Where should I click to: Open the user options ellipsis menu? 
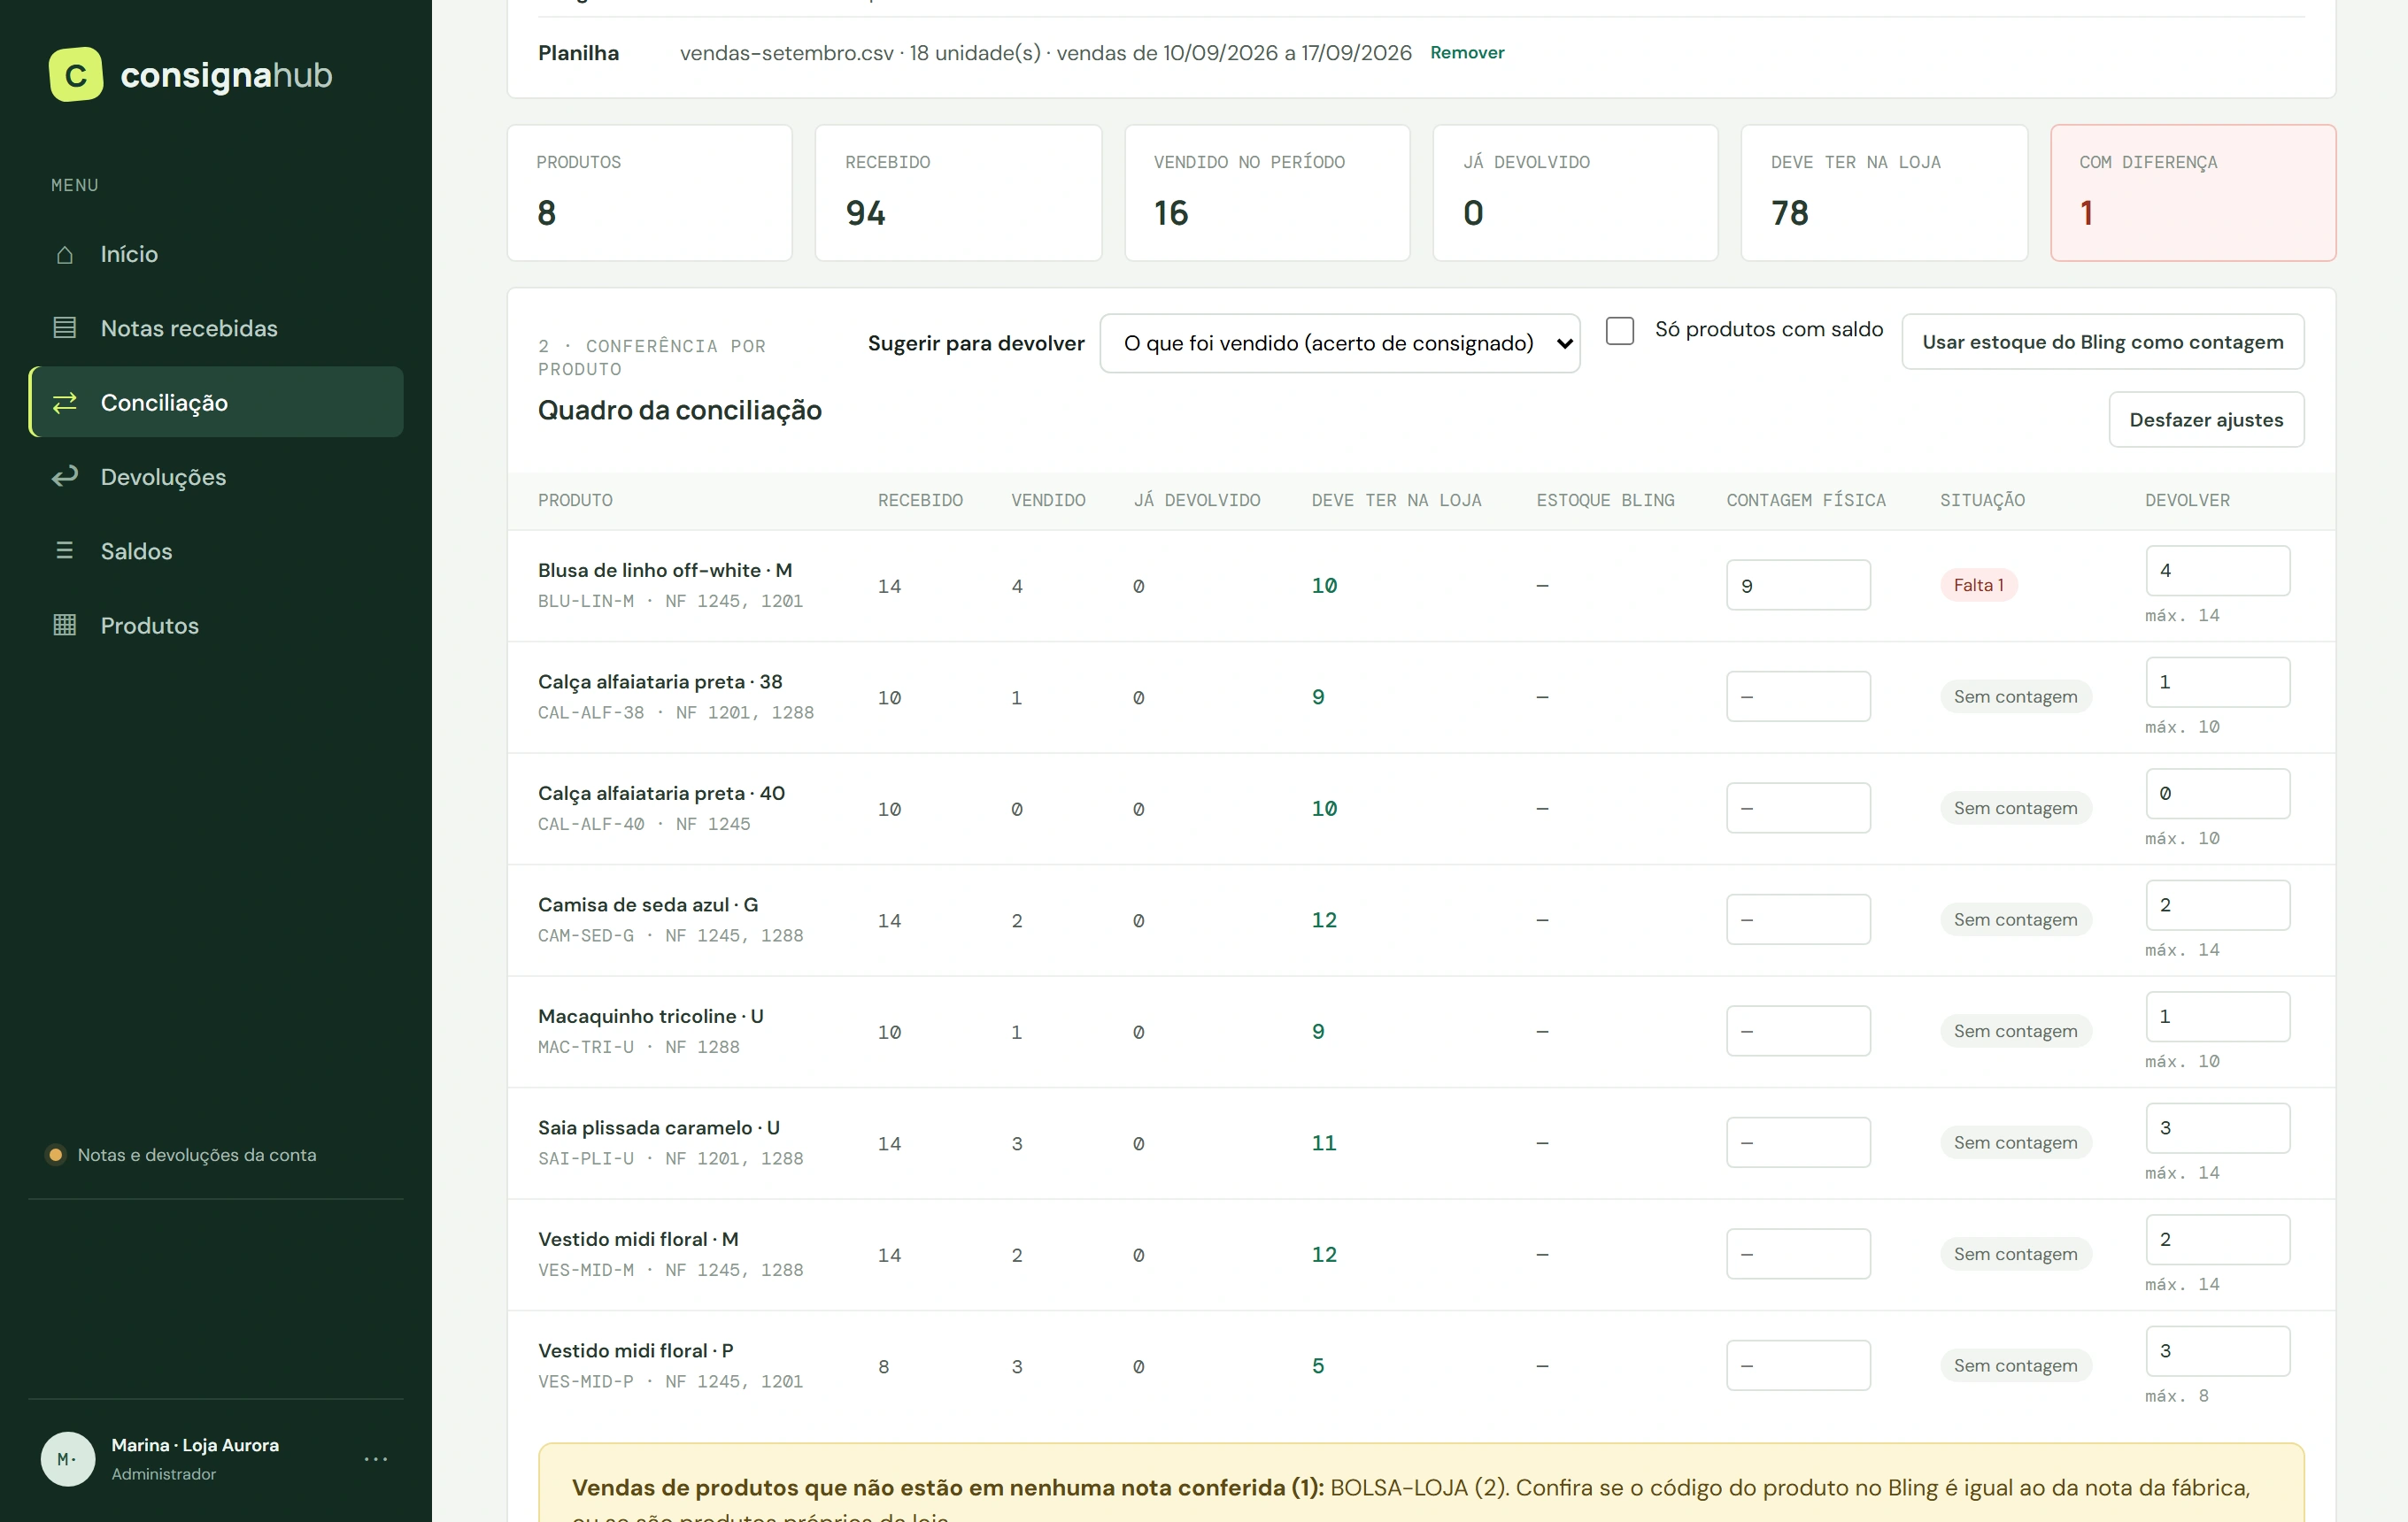[376, 1459]
